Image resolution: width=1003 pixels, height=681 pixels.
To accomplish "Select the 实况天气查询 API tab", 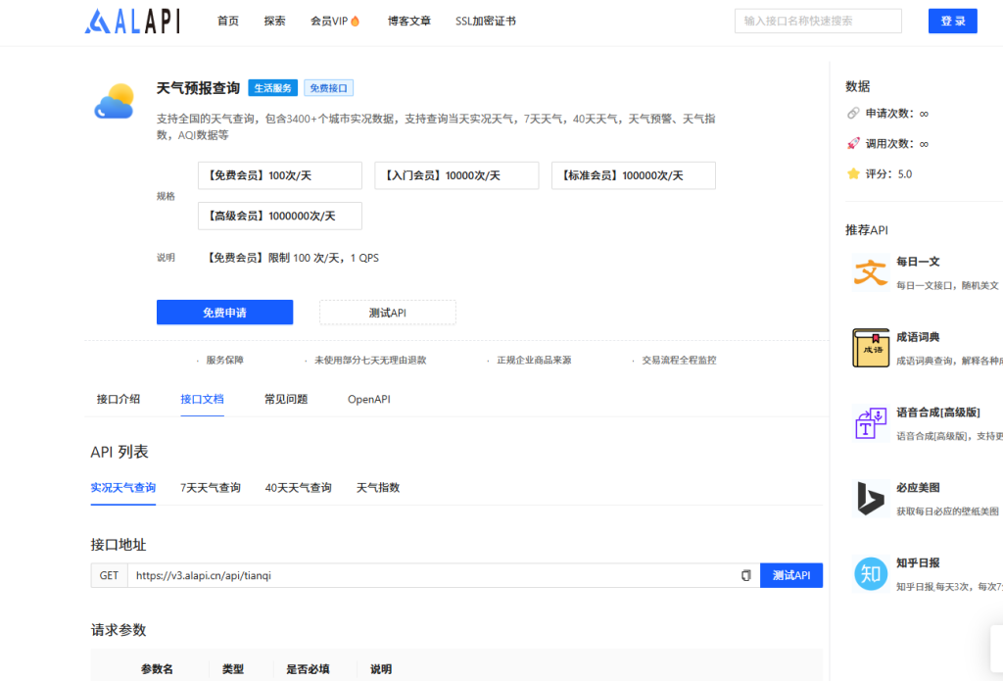I will pos(122,488).
